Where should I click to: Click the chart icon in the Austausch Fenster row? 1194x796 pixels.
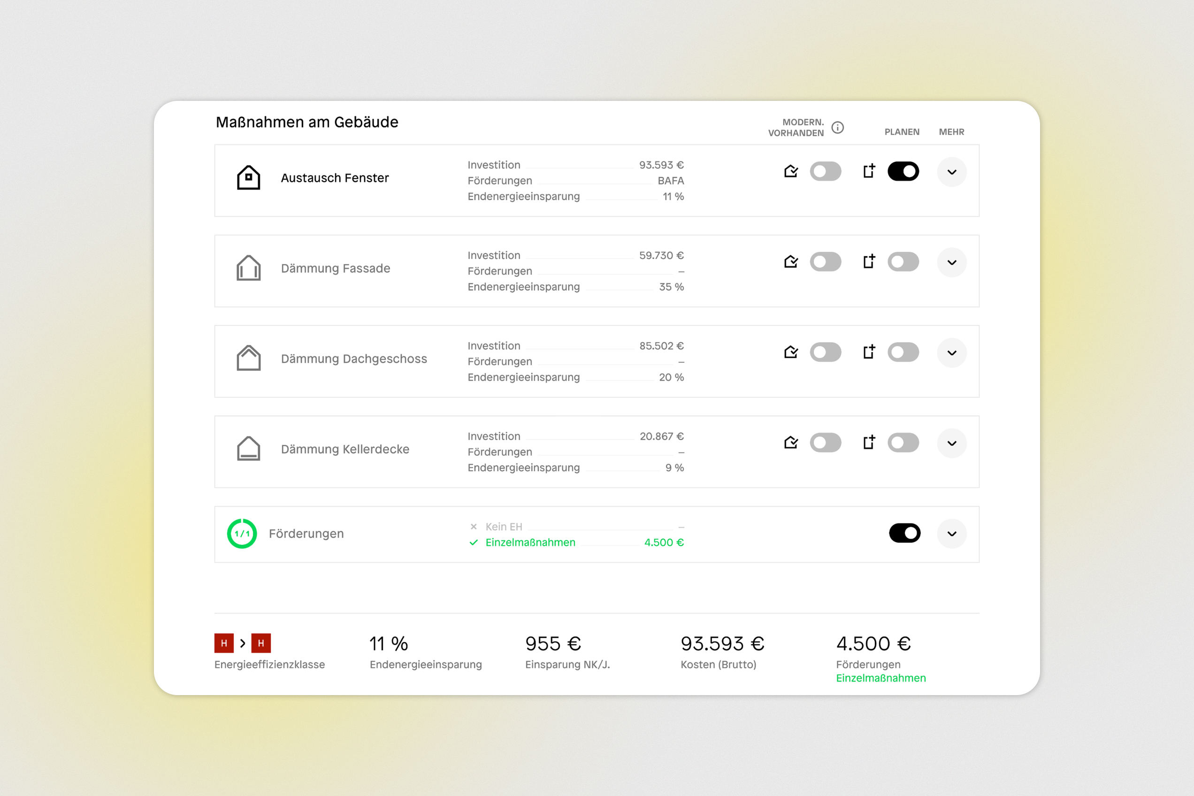[x=790, y=172]
